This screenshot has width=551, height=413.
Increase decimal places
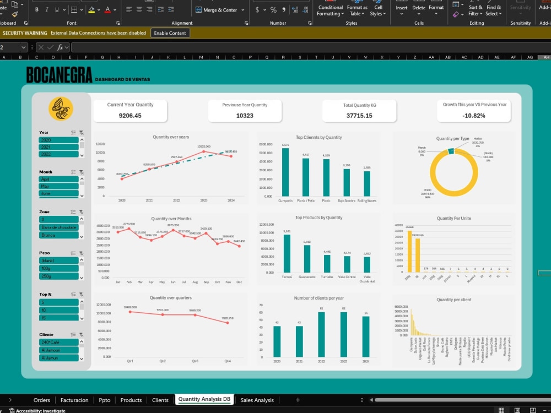pyautogui.click(x=295, y=10)
